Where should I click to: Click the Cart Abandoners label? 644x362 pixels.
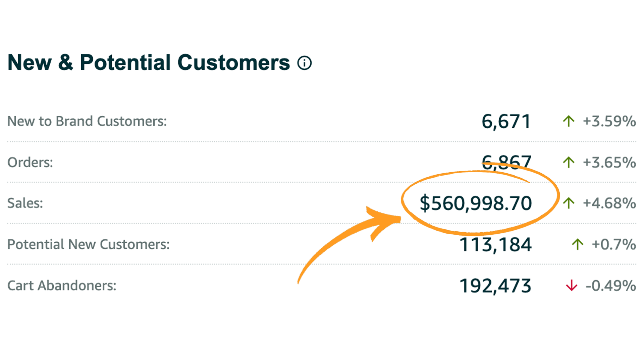point(61,286)
